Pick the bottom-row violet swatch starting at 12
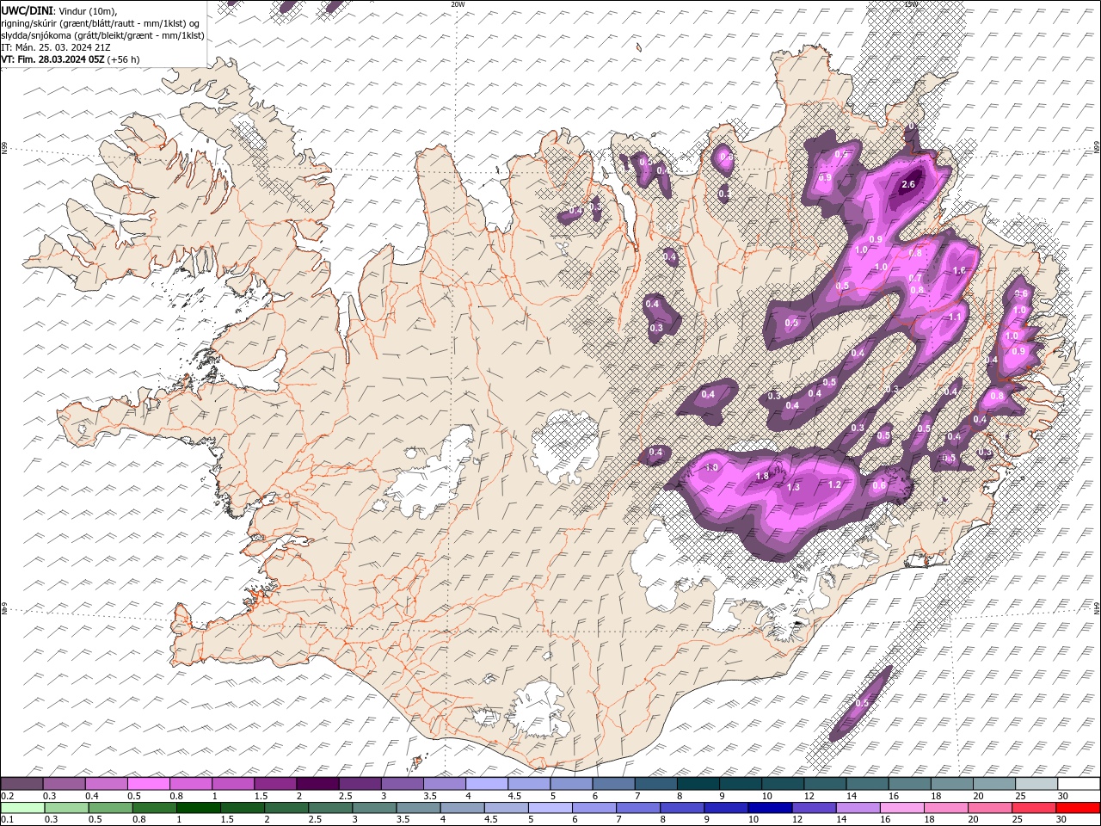 click(x=814, y=807)
